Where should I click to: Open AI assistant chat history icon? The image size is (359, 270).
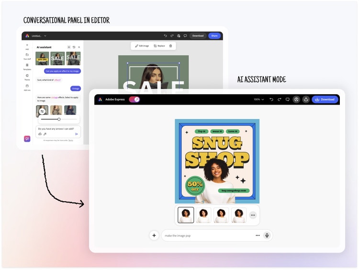[74, 47]
